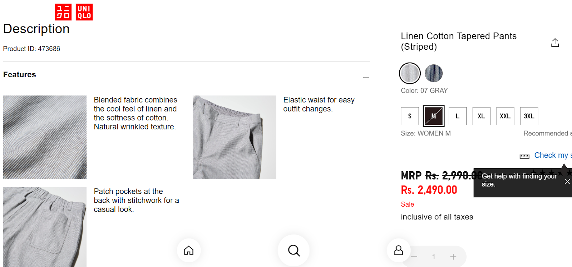This screenshot has width=572, height=267.
Task: Click the Search magnifier icon
Action: pyautogui.click(x=293, y=250)
